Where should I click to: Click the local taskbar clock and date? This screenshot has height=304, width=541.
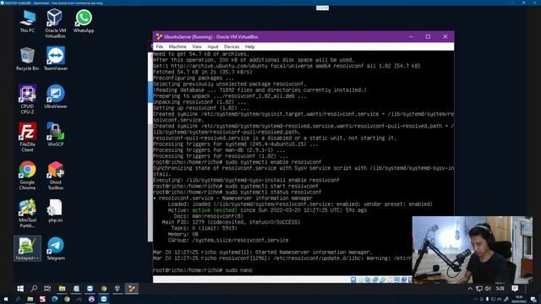(x=519, y=299)
